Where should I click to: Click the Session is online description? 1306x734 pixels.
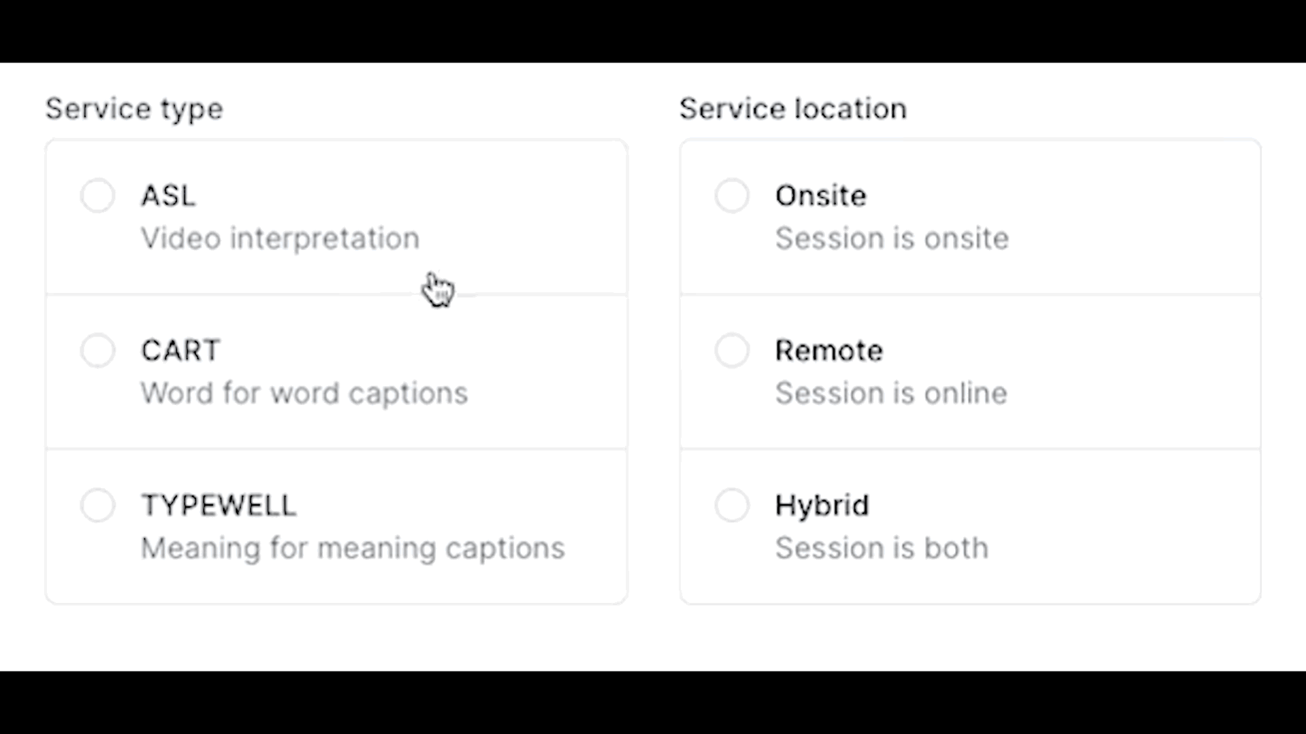pyautogui.click(x=891, y=394)
